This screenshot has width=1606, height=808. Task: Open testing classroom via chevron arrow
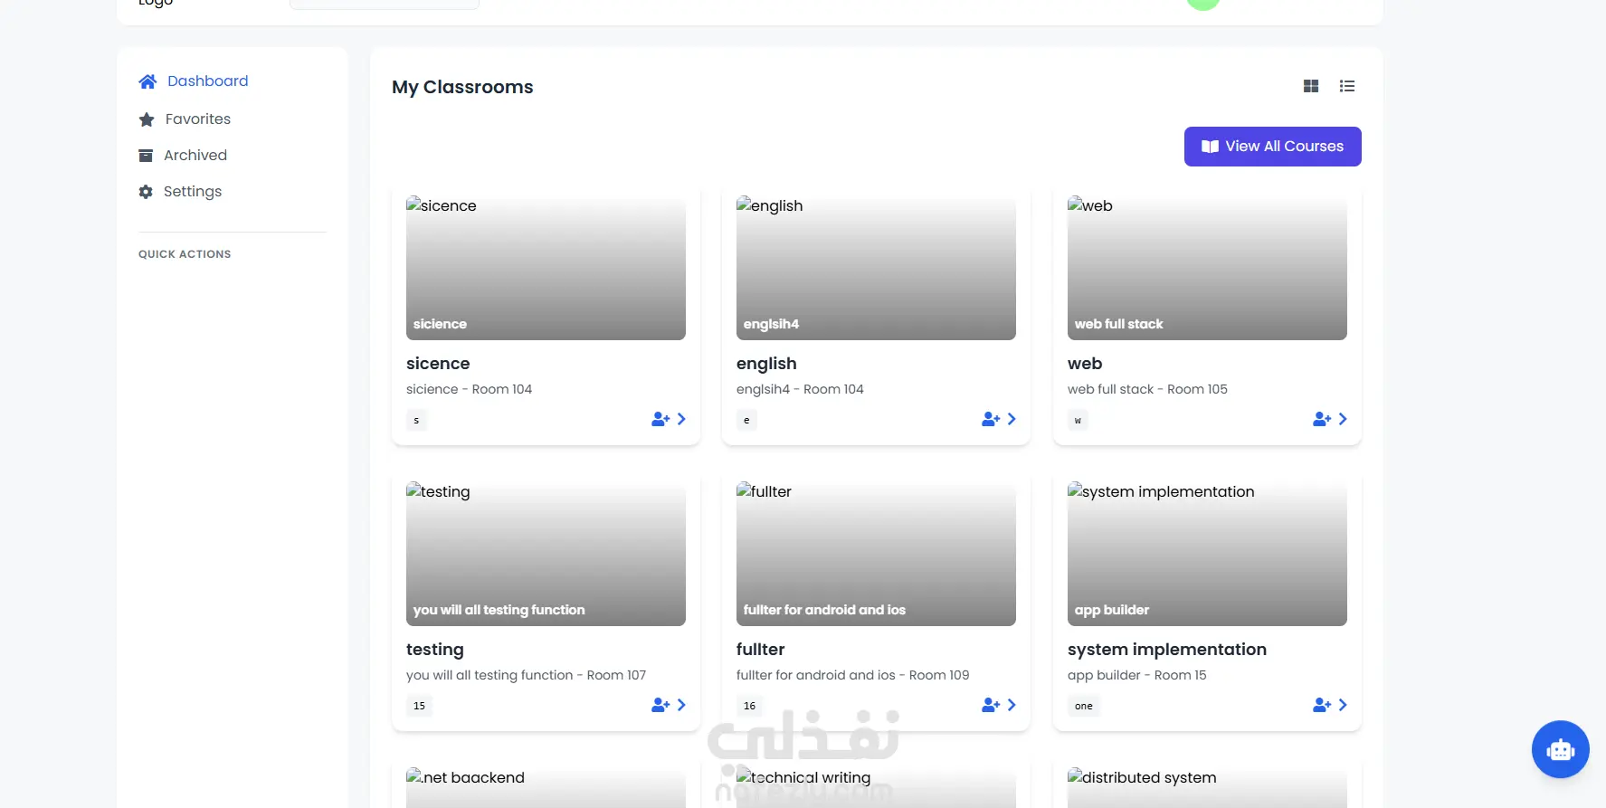point(681,705)
